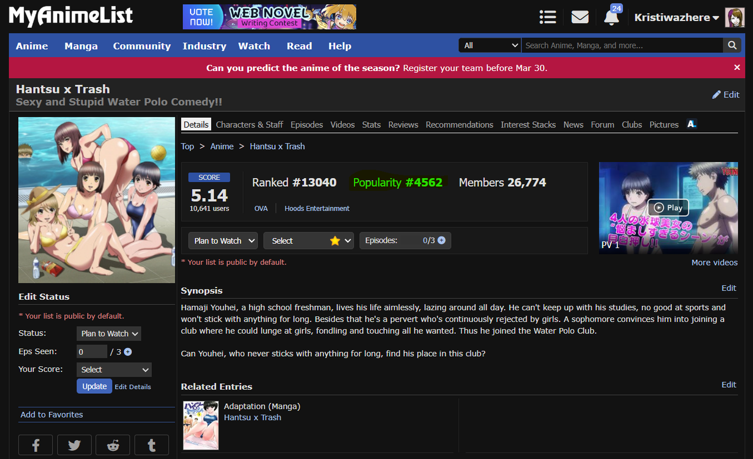Switch to the Clubs tab
753x459 pixels.
pos(632,125)
